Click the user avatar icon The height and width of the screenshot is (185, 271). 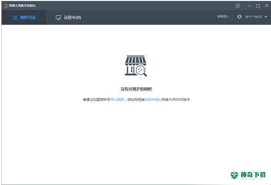point(239,17)
